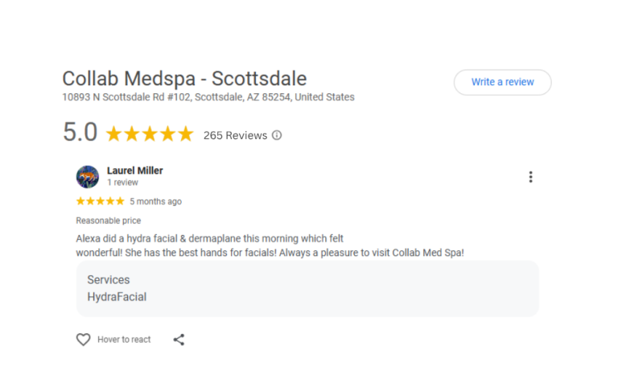Click the HydraFacial service entry
Viewport: 618px width, 371px height.
117,297
